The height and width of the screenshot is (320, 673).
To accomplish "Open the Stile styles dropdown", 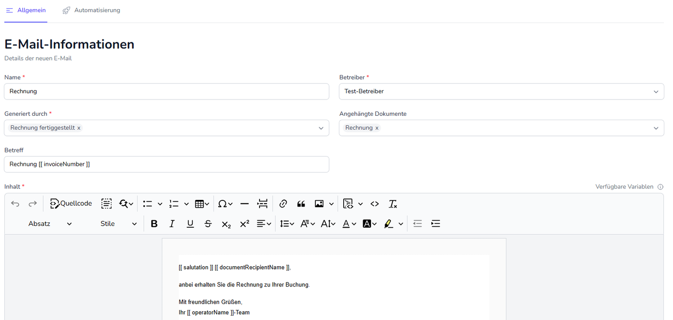I will click(119, 224).
